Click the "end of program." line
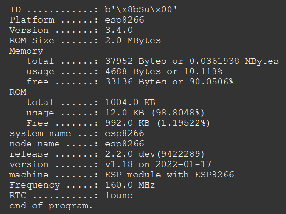This screenshot has height=214, width=286. (x=51, y=206)
